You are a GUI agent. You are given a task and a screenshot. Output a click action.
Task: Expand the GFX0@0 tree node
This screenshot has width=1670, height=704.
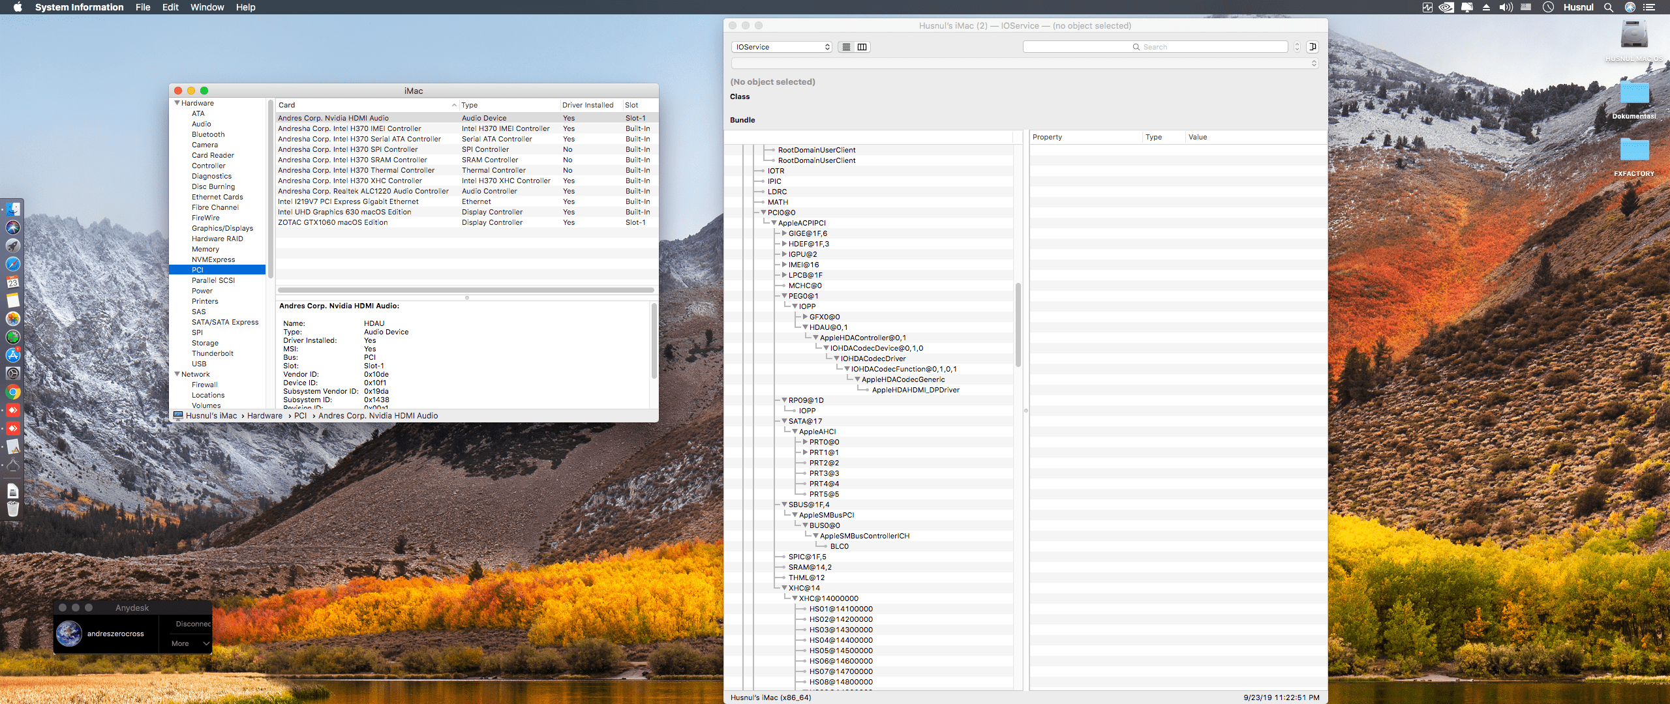pos(806,317)
